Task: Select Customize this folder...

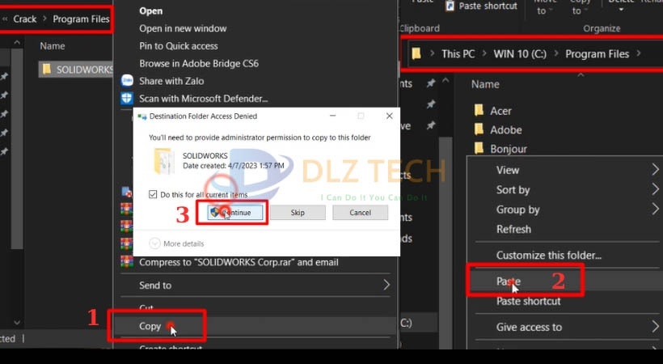Action: (549, 256)
